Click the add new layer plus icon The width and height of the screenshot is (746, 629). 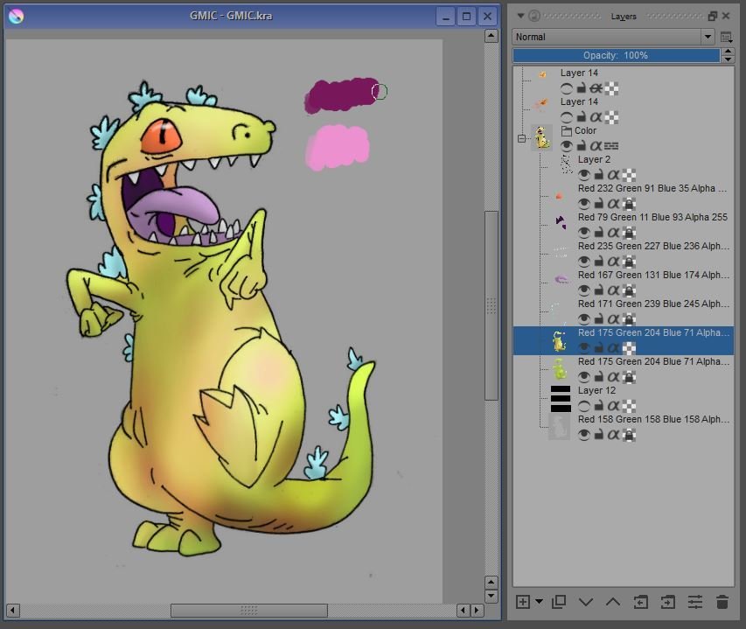tap(523, 602)
